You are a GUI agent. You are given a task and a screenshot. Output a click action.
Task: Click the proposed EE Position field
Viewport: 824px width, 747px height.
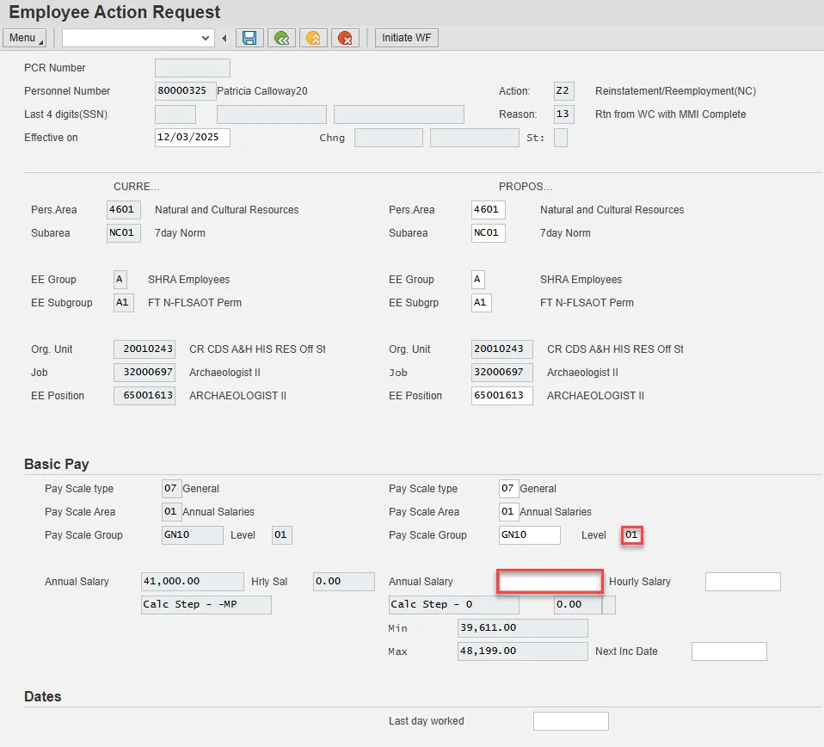(x=501, y=396)
